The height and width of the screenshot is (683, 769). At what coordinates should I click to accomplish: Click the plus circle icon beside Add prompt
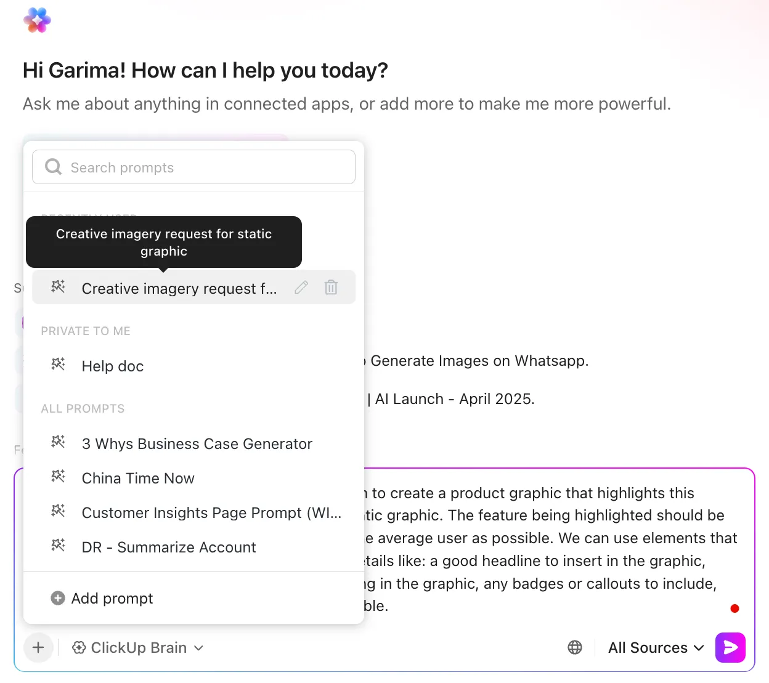58,598
